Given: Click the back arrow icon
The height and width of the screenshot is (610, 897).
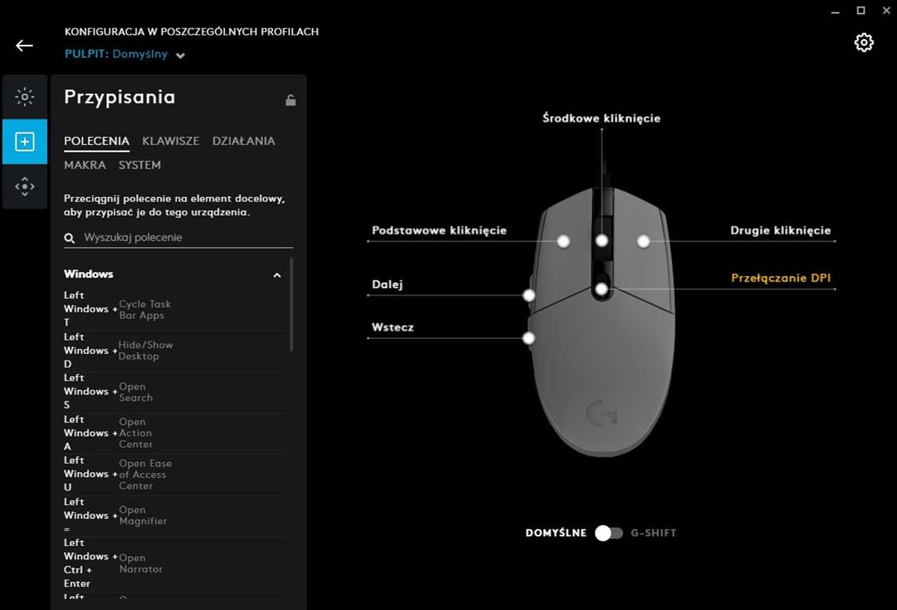Looking at the screenshot, I should click(24, 46).
